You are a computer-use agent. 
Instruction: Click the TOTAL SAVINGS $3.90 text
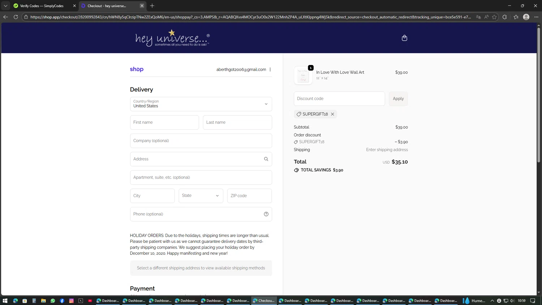pyautogui.click(x=322, y=170)
